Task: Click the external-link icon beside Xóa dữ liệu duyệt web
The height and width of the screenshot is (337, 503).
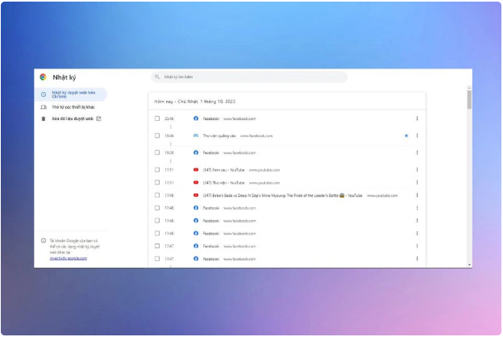Action: click(99, 119)
